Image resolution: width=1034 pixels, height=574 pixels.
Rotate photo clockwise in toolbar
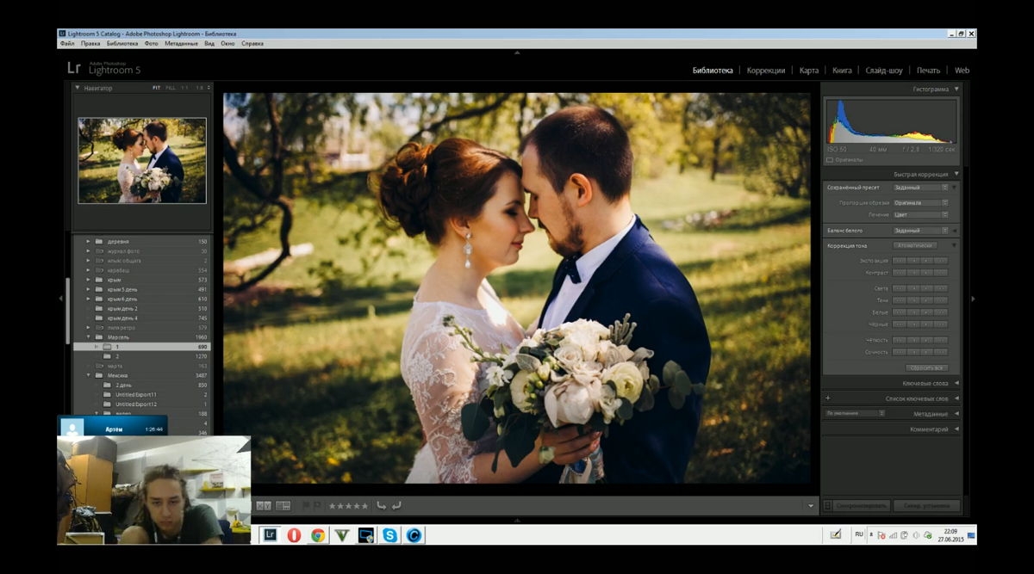[x=396, y=505]
